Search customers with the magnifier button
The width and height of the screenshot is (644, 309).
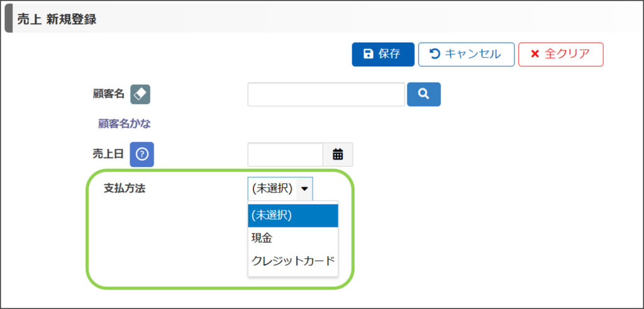coord(424,94)
